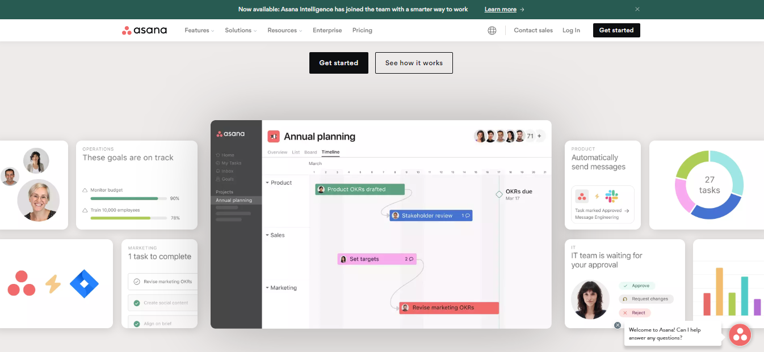Click comment icon on Stakeholder review
The width and height of the screenshot is (764, 352).
(x=468, y=215)
